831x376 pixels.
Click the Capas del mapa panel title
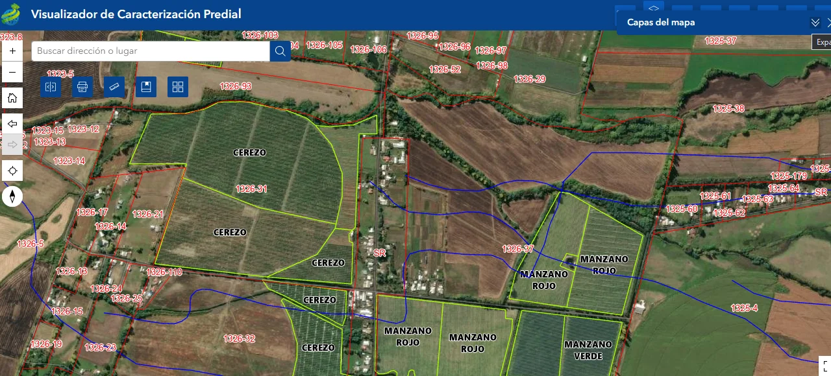click(661, 22)
